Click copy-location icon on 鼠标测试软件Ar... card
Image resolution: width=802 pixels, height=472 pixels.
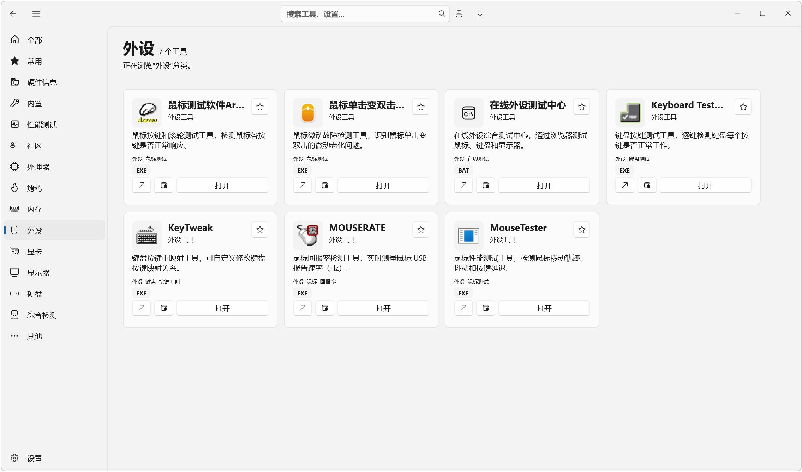coord(164,186)
